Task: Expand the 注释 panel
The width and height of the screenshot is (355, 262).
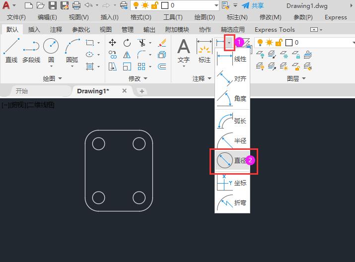Action: pos(202,78)
